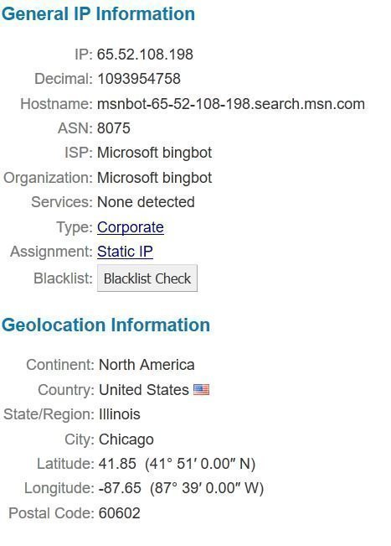Click the United States country text
391x546 pixels.
[x=143, y=390]
